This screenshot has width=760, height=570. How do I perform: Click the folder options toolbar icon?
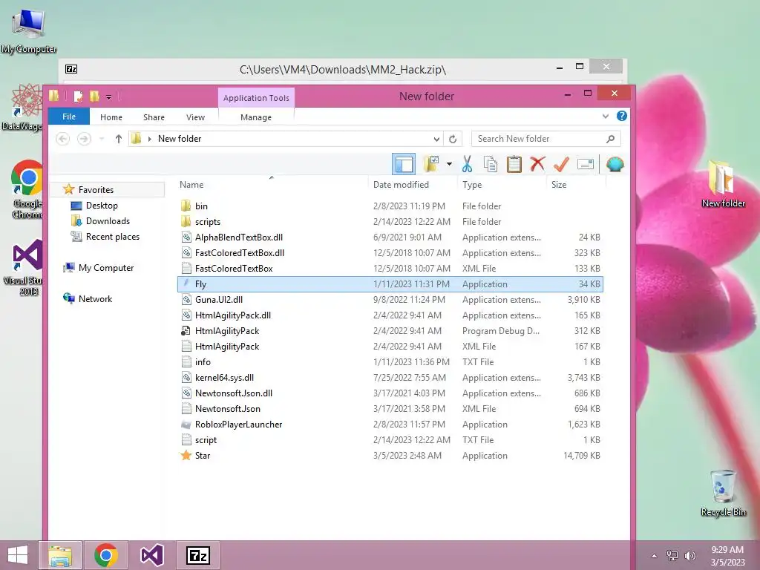431,164
